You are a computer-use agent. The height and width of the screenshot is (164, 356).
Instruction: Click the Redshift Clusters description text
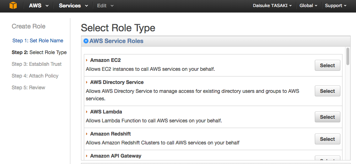163,143
